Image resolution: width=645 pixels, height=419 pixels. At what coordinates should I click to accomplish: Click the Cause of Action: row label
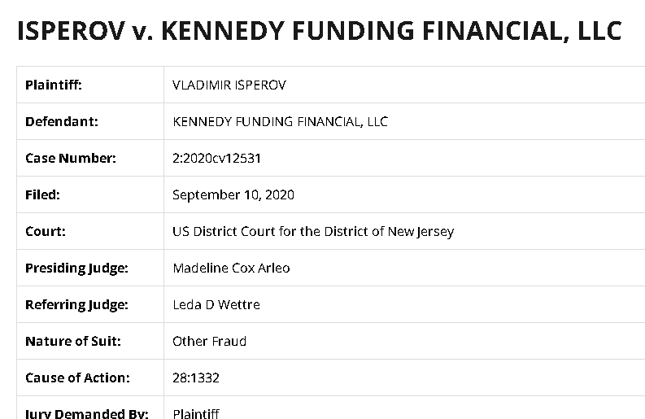(77, 378)
